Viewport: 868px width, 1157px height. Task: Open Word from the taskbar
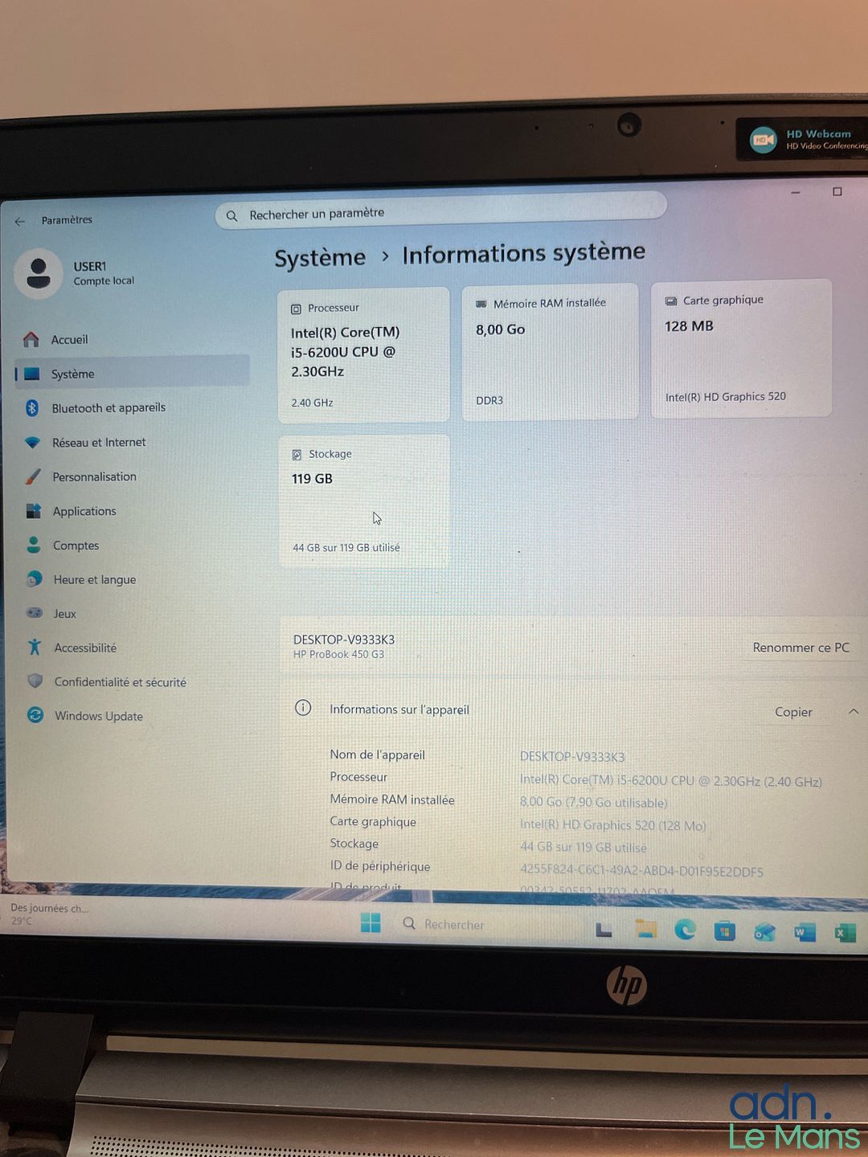804,932
